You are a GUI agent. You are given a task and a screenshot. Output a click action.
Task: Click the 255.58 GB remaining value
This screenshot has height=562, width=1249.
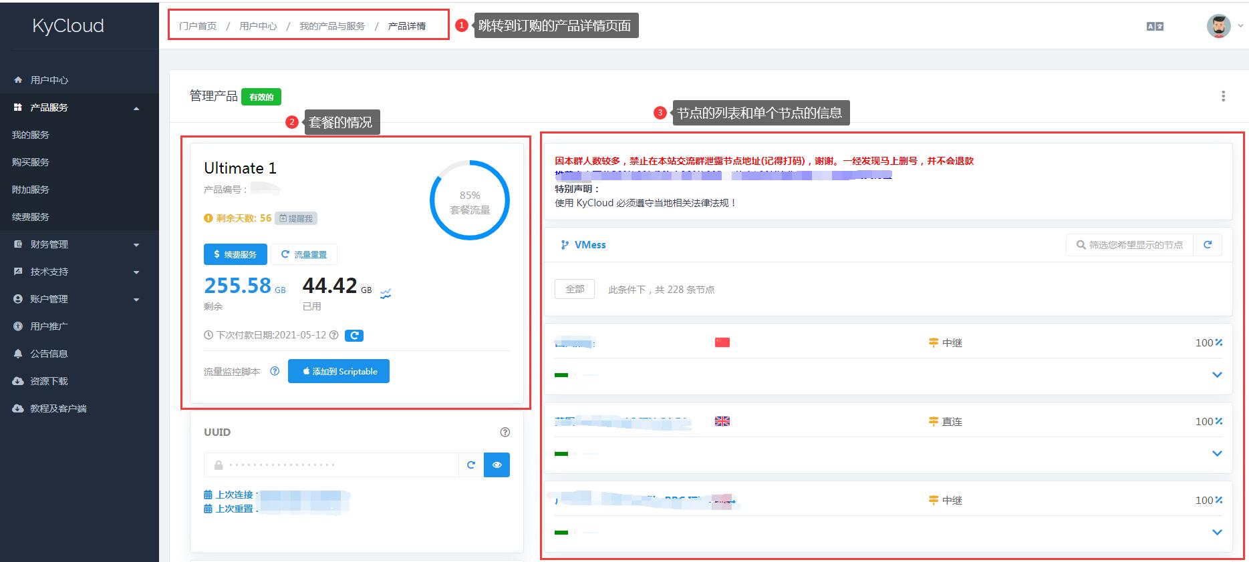[245, 286]
